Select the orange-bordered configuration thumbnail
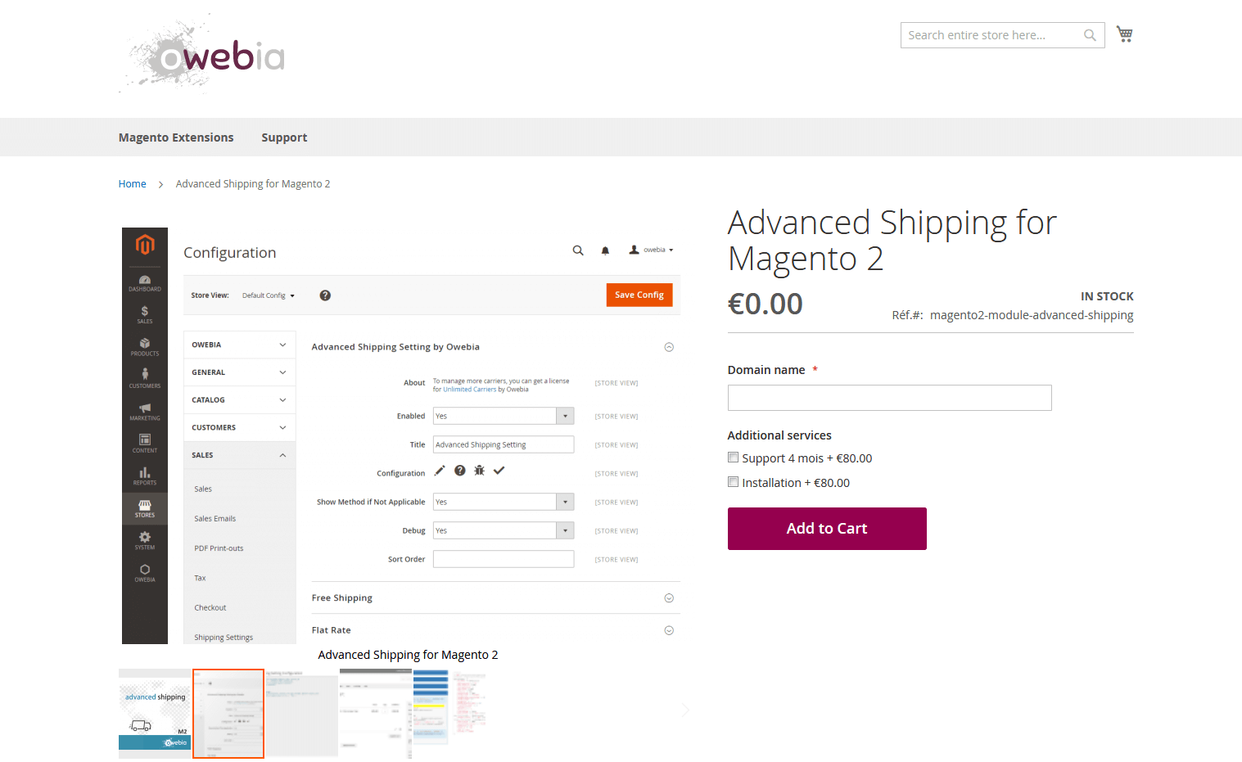Screen dimensions: 1242x762 coord(228,714)
